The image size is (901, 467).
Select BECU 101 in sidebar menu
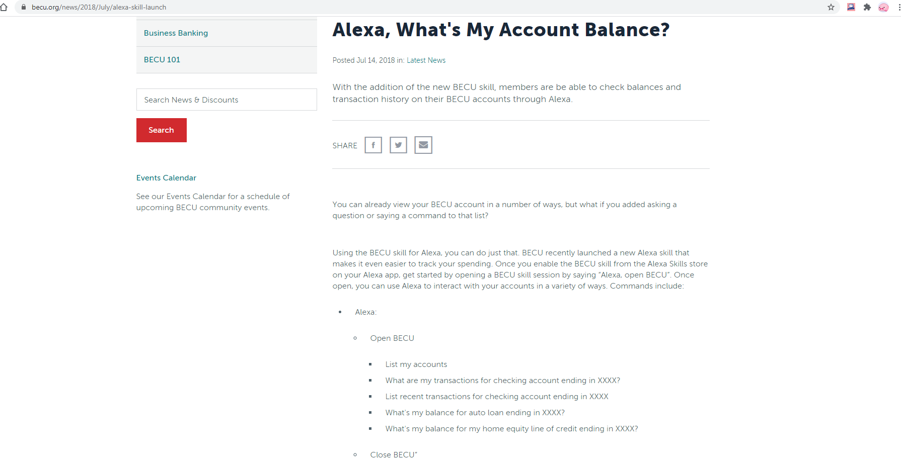pos(162,60)
